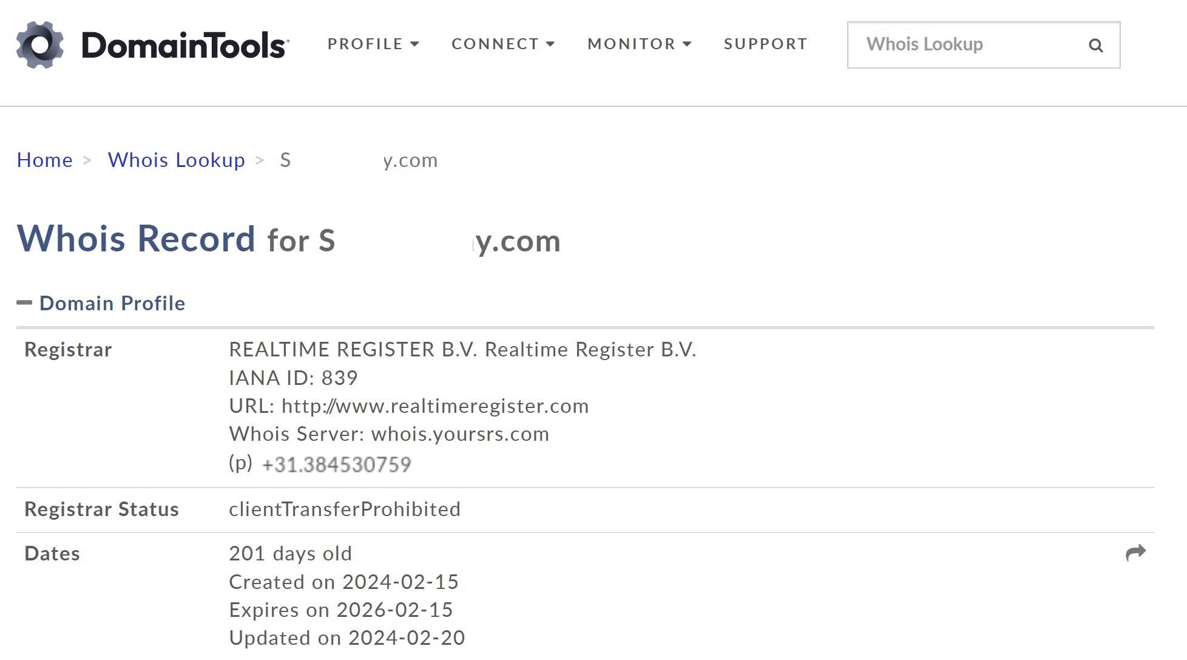Click the Domain Profile heading
This screenshot has height=660, width=1187.
pos(112,303)
